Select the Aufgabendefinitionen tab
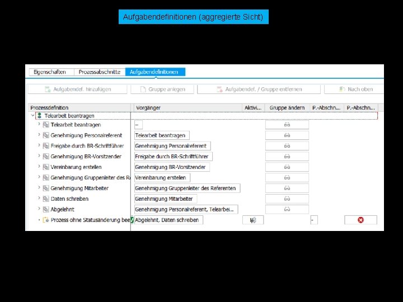 point(155,72)
